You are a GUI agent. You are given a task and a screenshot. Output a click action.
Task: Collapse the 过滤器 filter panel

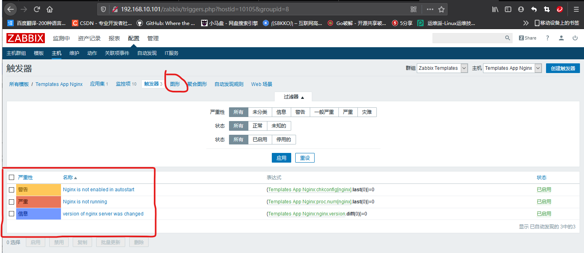(x=293, y=97)
